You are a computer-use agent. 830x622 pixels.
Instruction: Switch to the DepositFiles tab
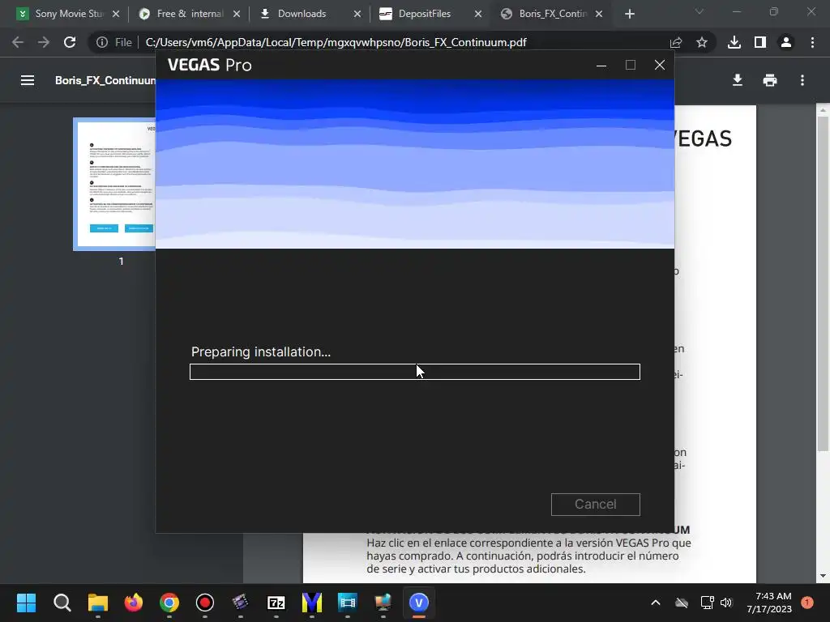pos(423,14)
